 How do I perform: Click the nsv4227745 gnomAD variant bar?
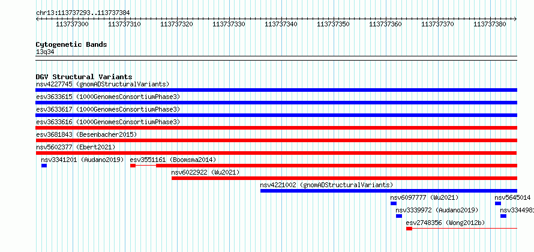(276, 90)
